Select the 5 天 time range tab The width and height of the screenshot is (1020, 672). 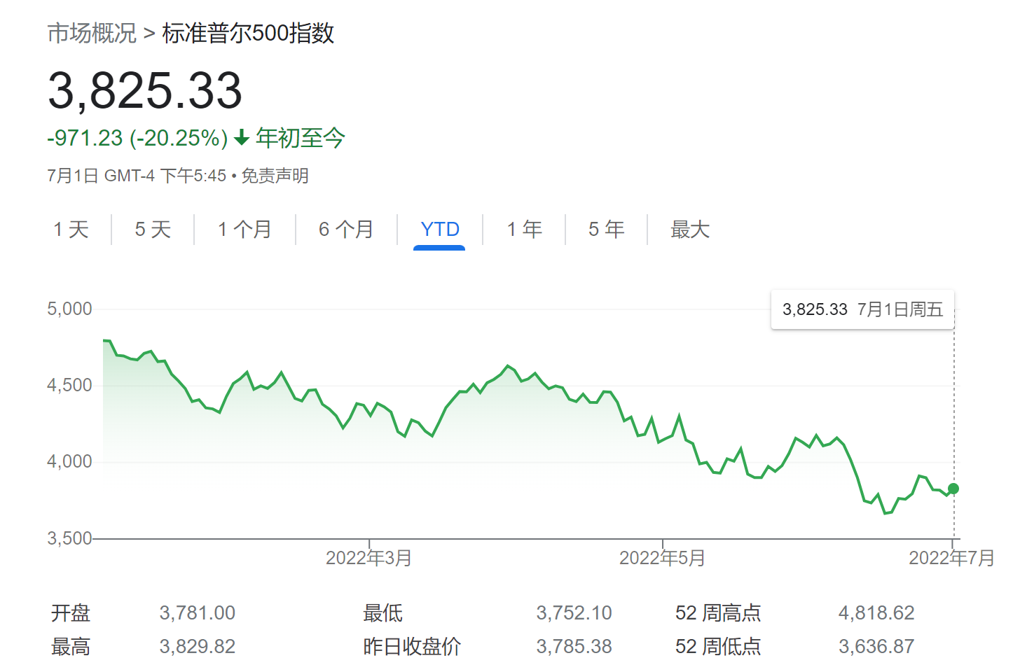[x=153, y=230]
